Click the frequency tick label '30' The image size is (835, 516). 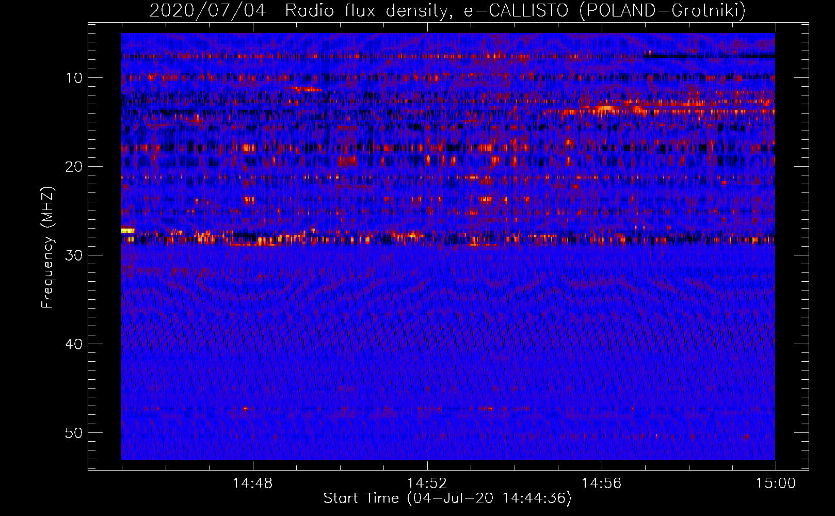tap(74, 255)
